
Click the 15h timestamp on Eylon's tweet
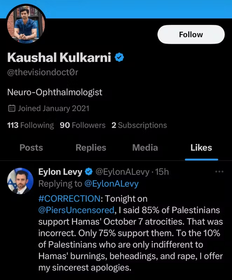162,172
